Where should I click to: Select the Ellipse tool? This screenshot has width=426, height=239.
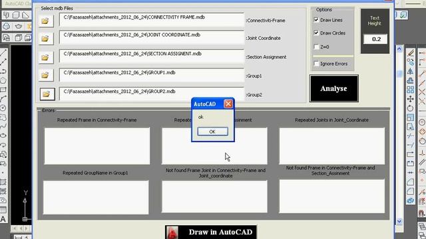[x=3, y=135]
